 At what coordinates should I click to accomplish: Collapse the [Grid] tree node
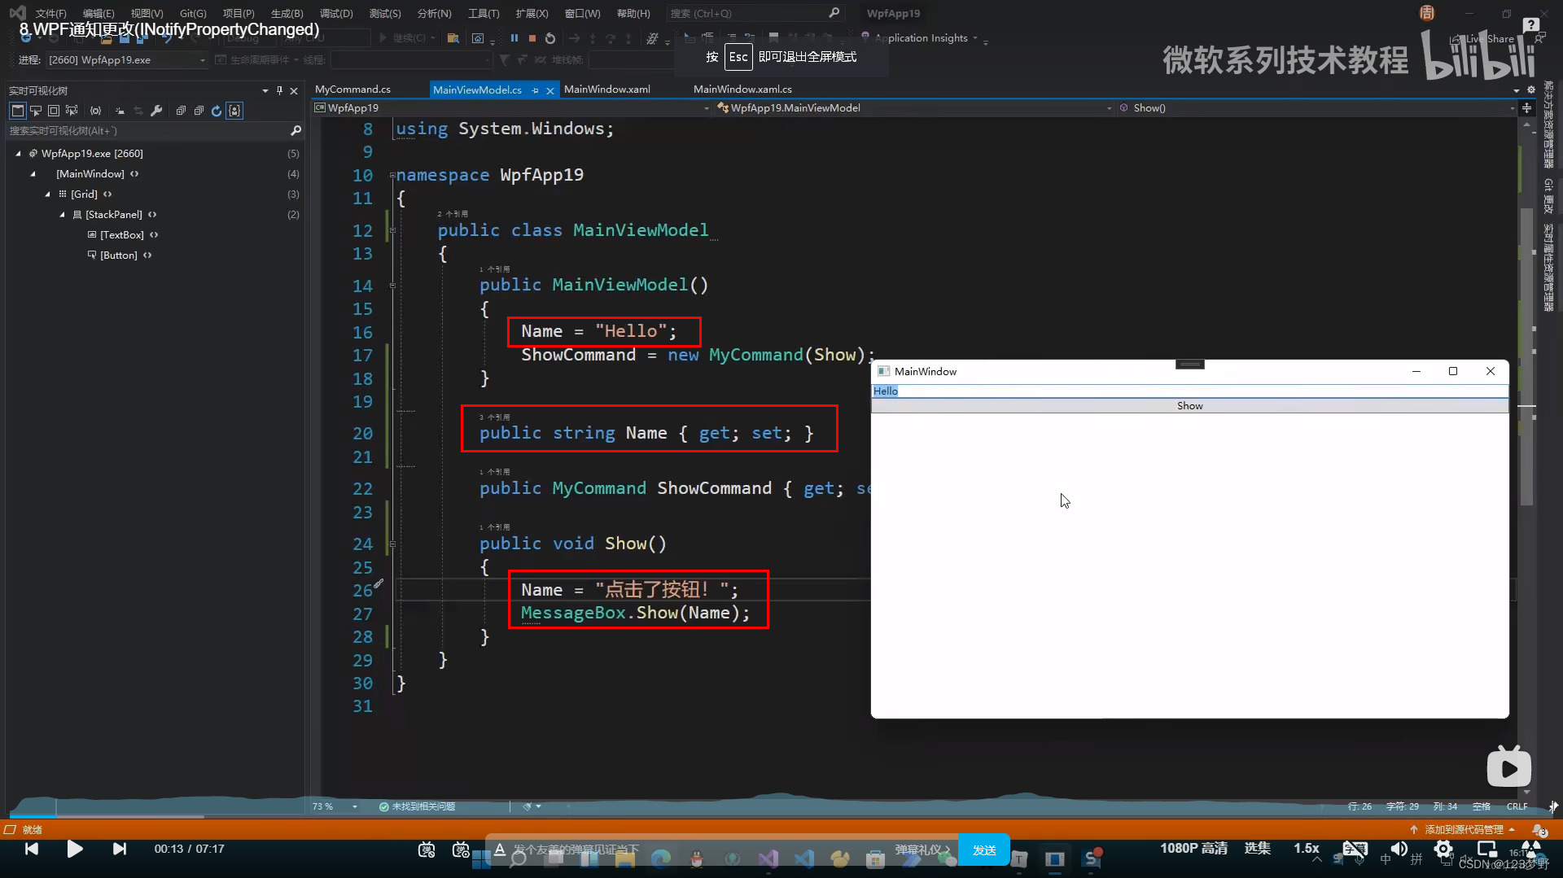[x=47, y=194]
